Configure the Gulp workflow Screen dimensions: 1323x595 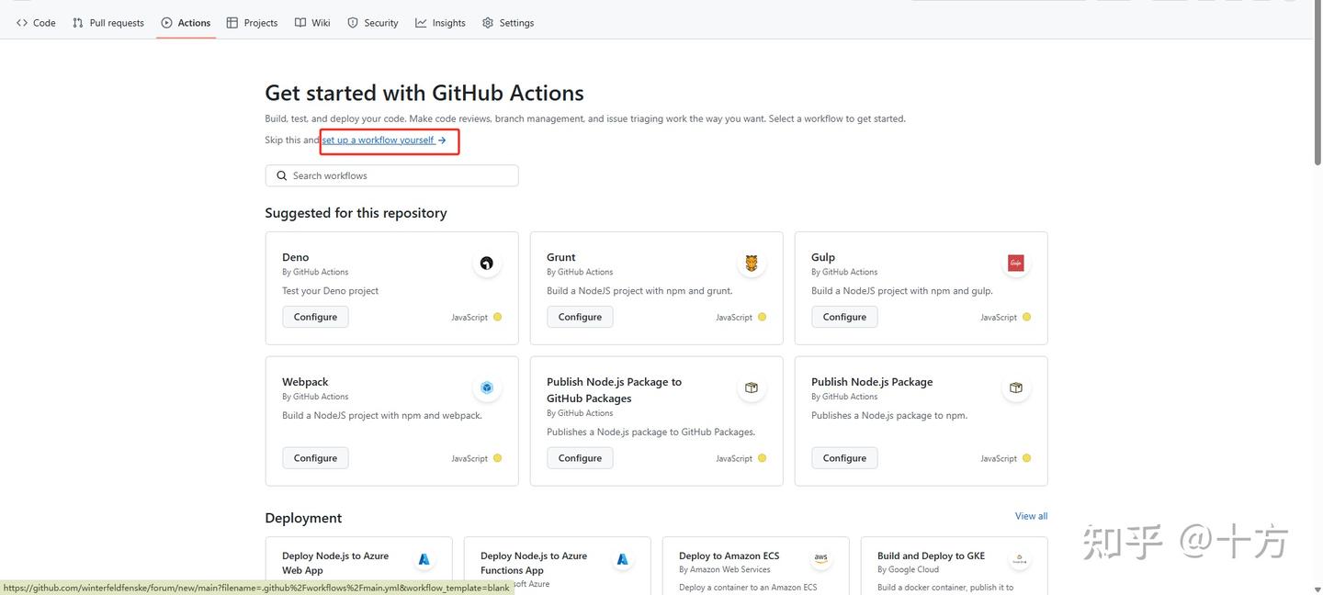844,317
